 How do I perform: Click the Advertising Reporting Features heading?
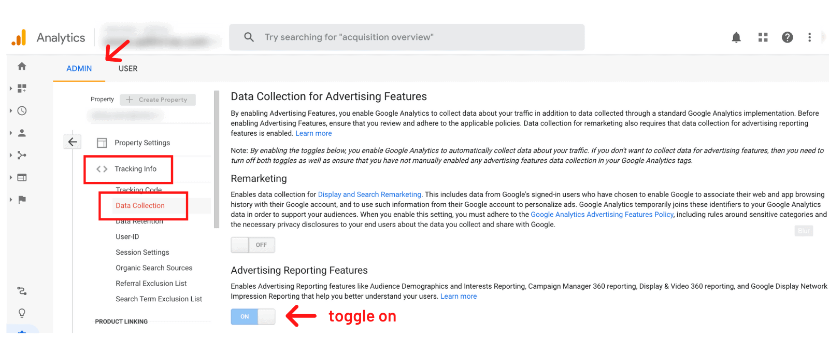[299, 270]
